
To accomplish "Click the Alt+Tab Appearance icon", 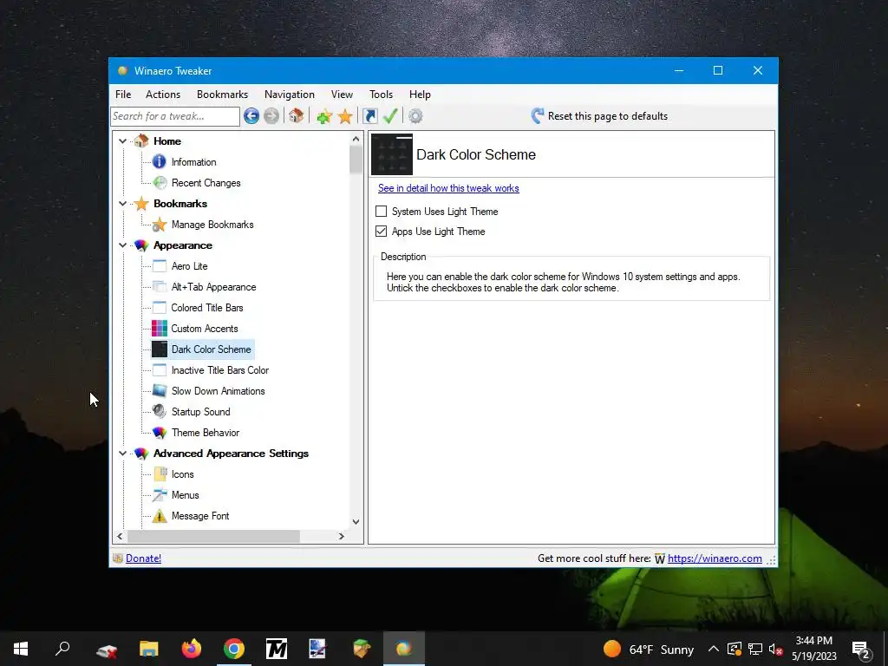I will [160, 287].
